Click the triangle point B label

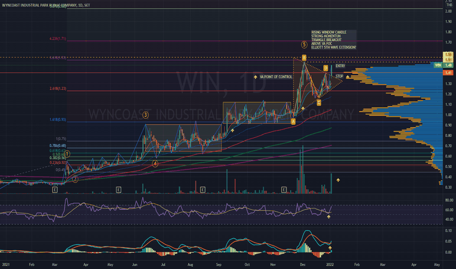304,58
